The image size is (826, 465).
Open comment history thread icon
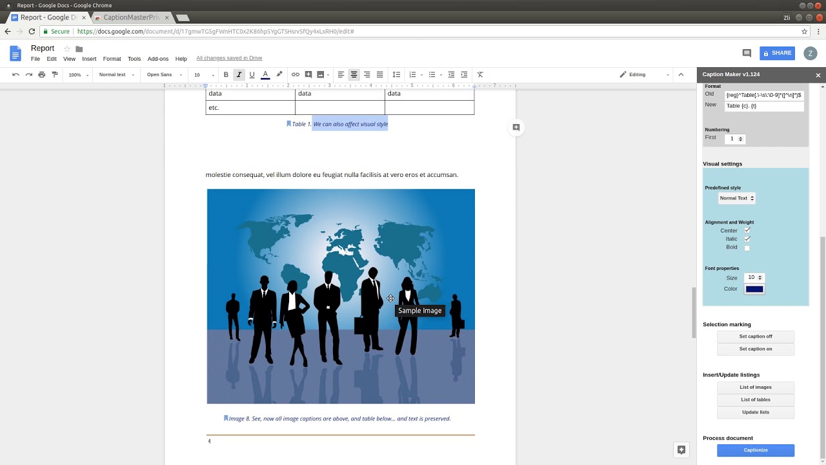click(x=747, y=53)
